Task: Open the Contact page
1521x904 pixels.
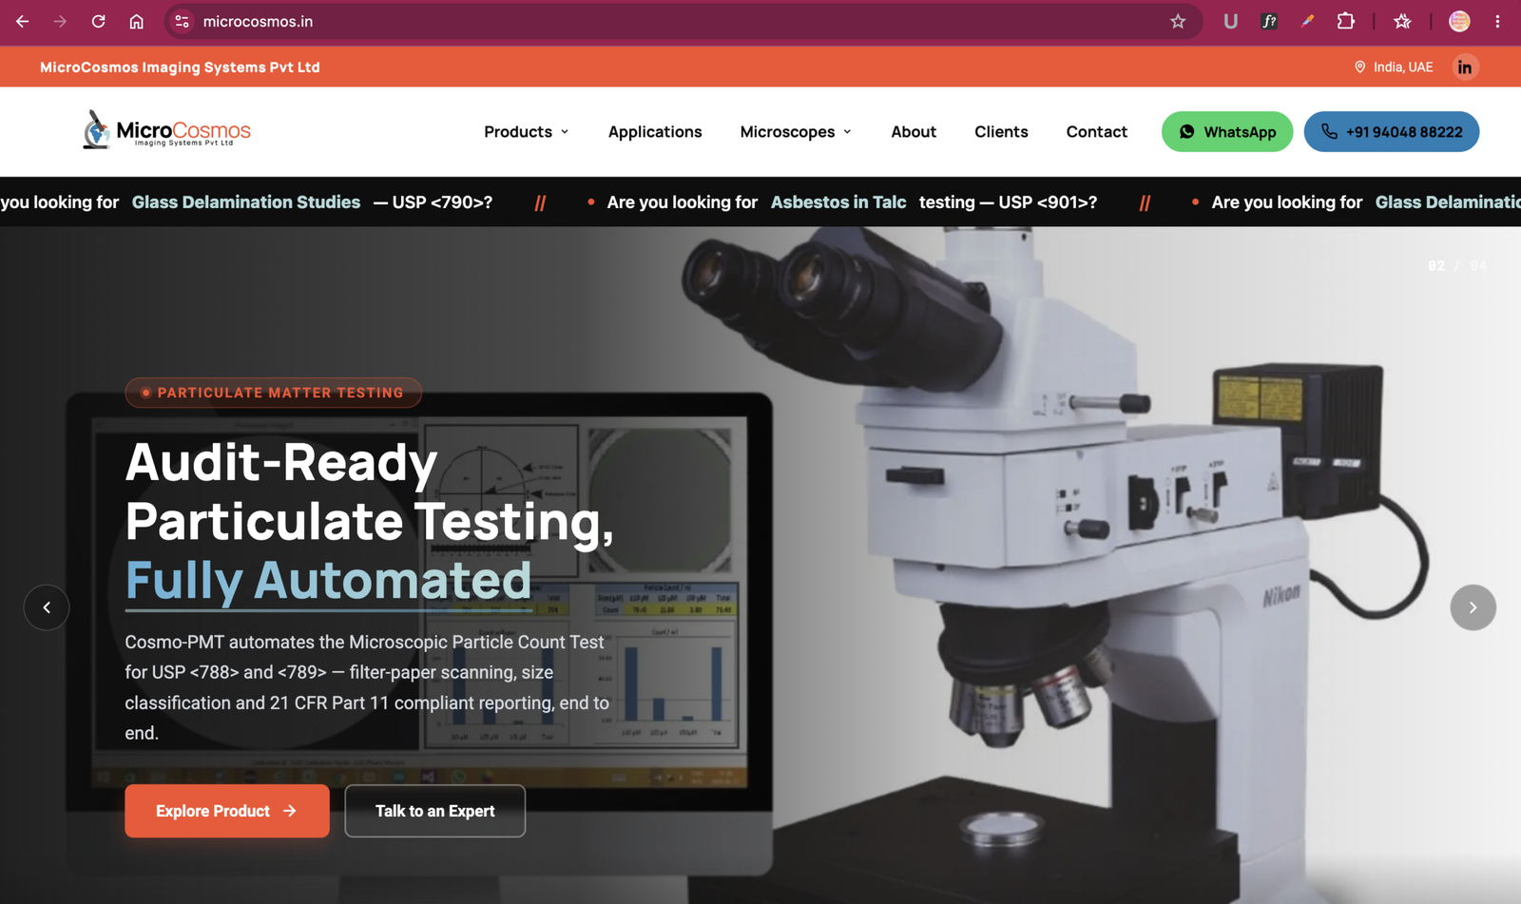Action: click(1097, 132)
